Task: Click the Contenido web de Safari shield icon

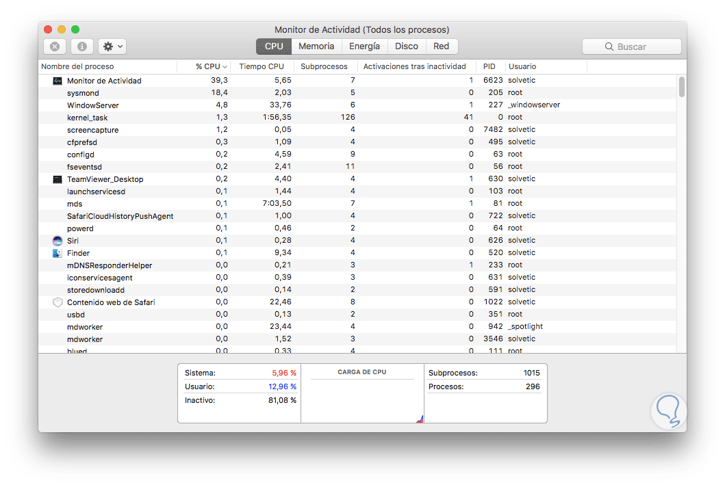Action: tap(58, 302)
